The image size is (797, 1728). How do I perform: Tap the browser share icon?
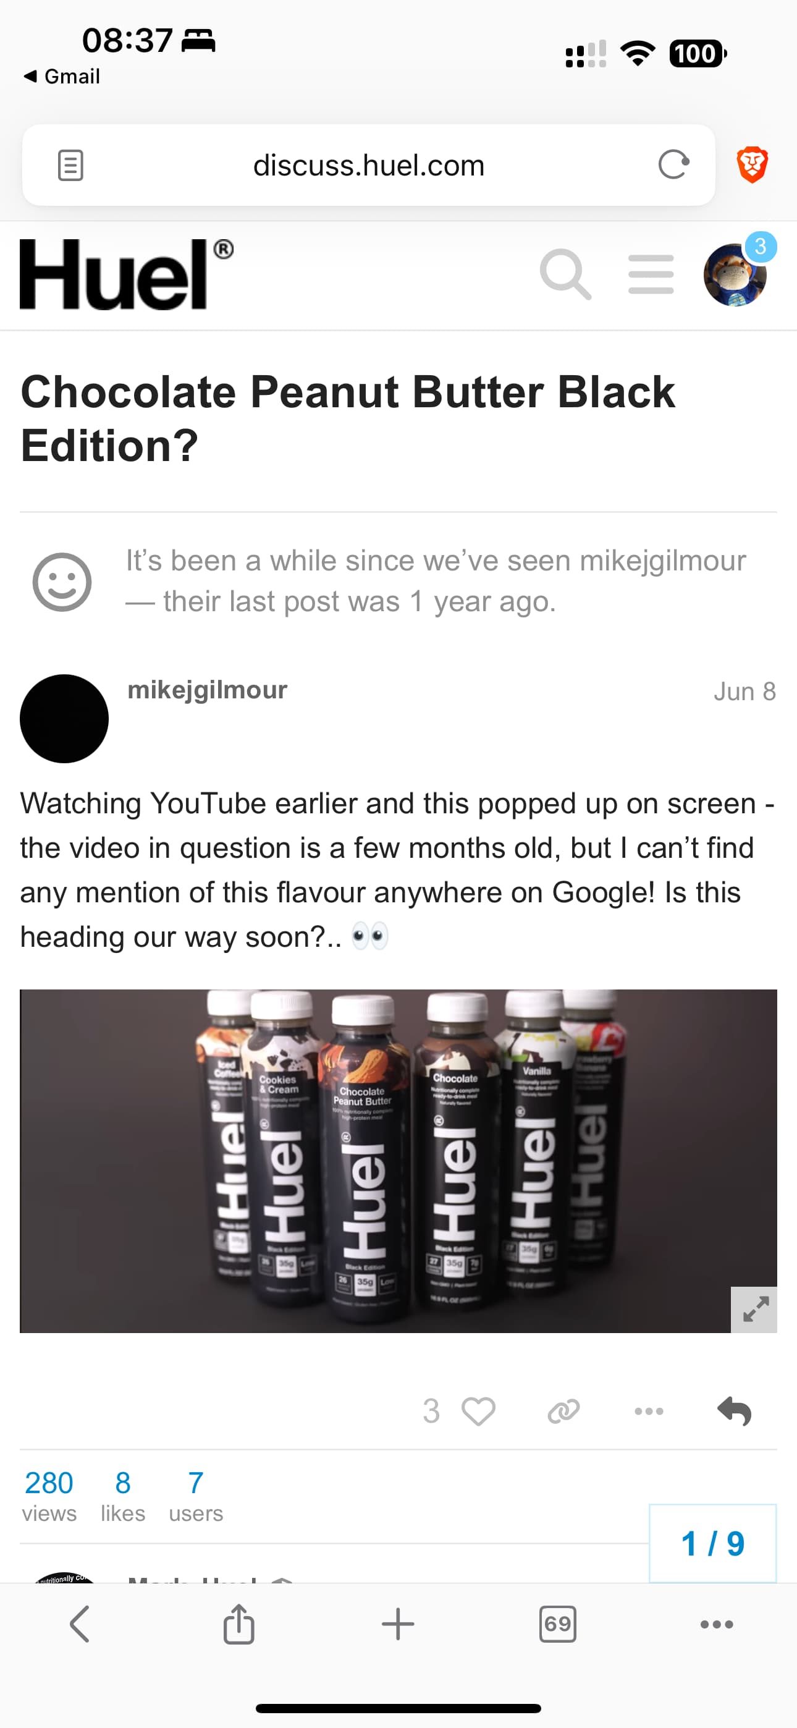click(239, 1624)
